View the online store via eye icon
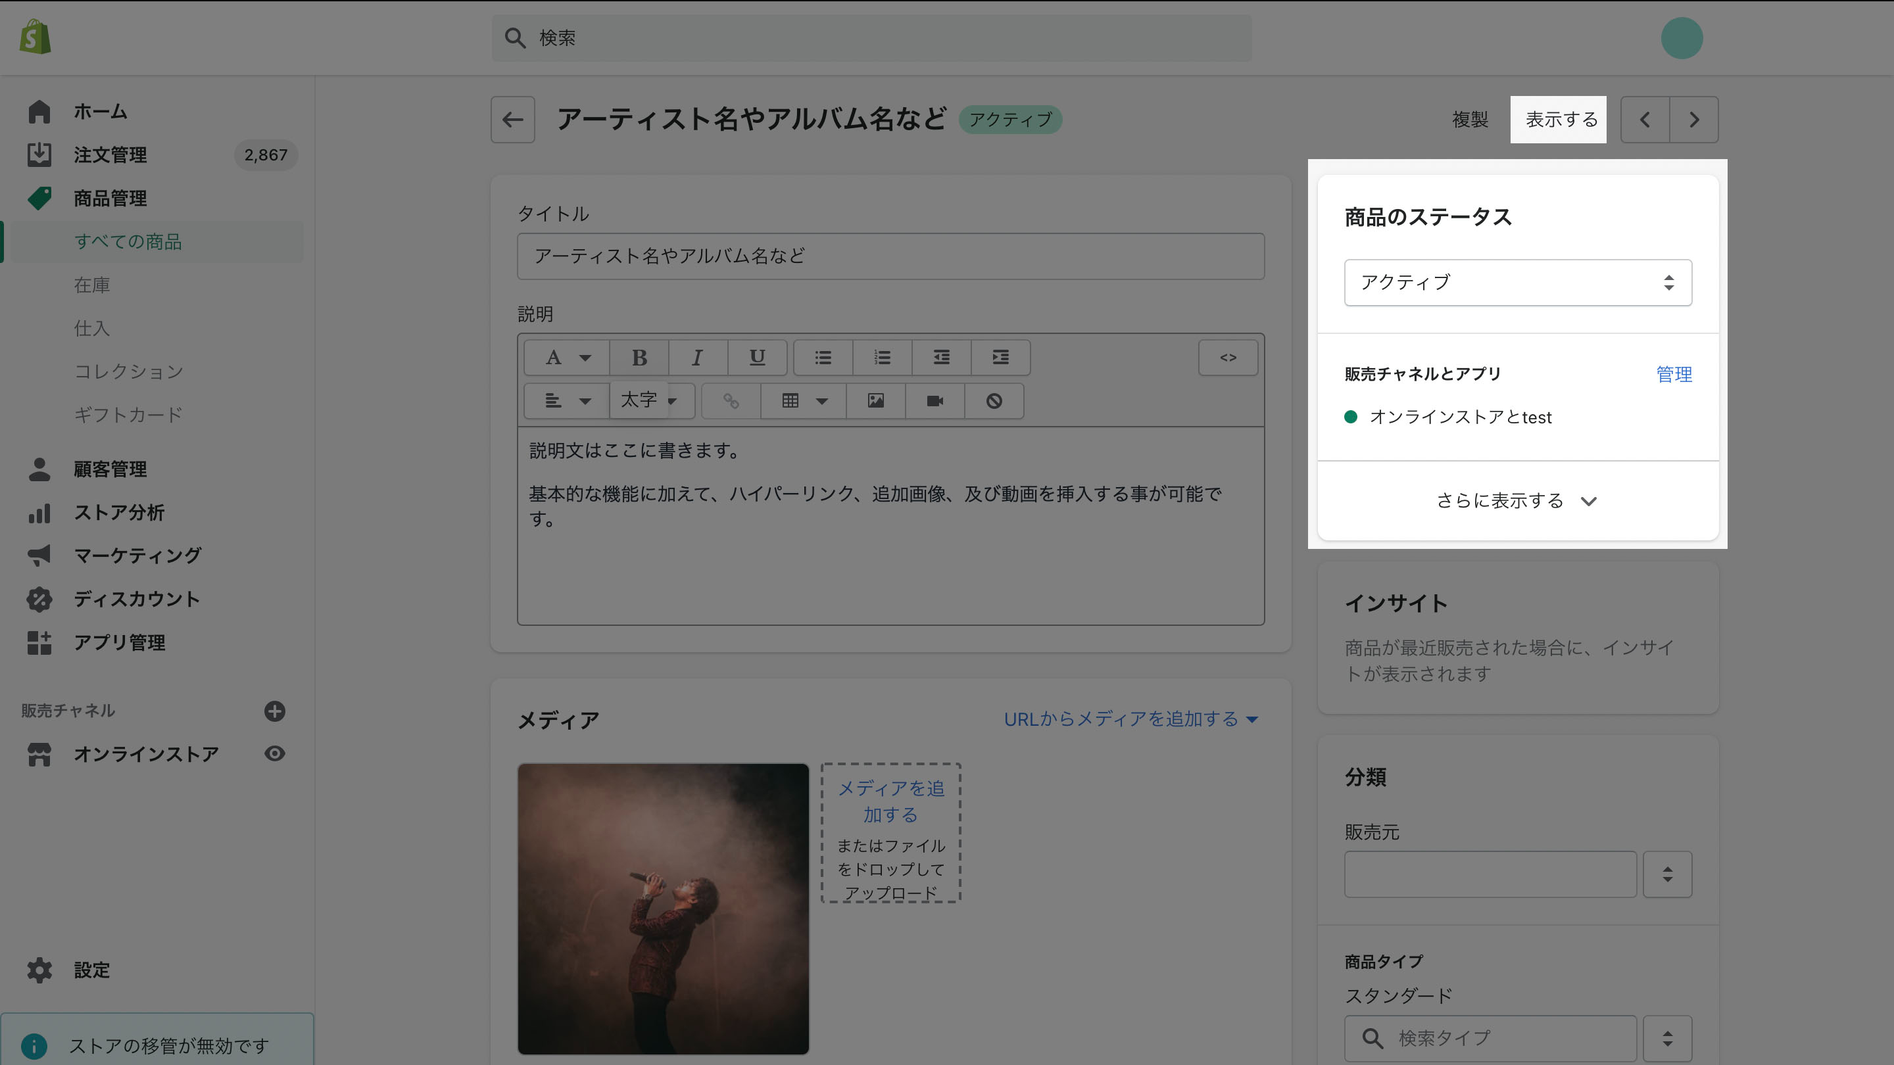1894x1065 pixels. [x=275, y=753]
